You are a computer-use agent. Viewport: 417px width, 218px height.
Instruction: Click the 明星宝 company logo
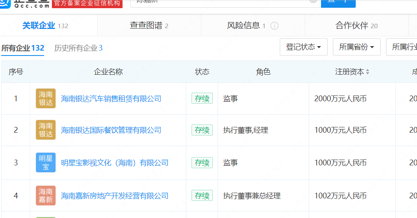pos(46,162)
